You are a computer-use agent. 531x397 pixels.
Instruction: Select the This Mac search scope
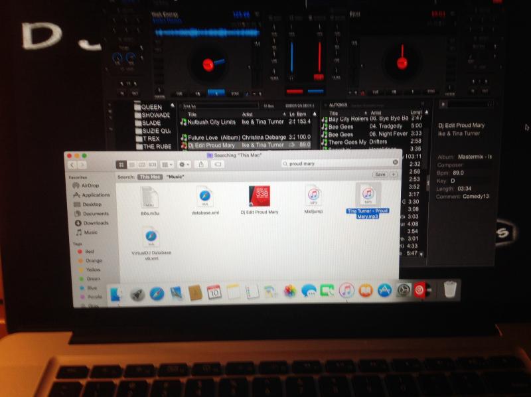150,177
